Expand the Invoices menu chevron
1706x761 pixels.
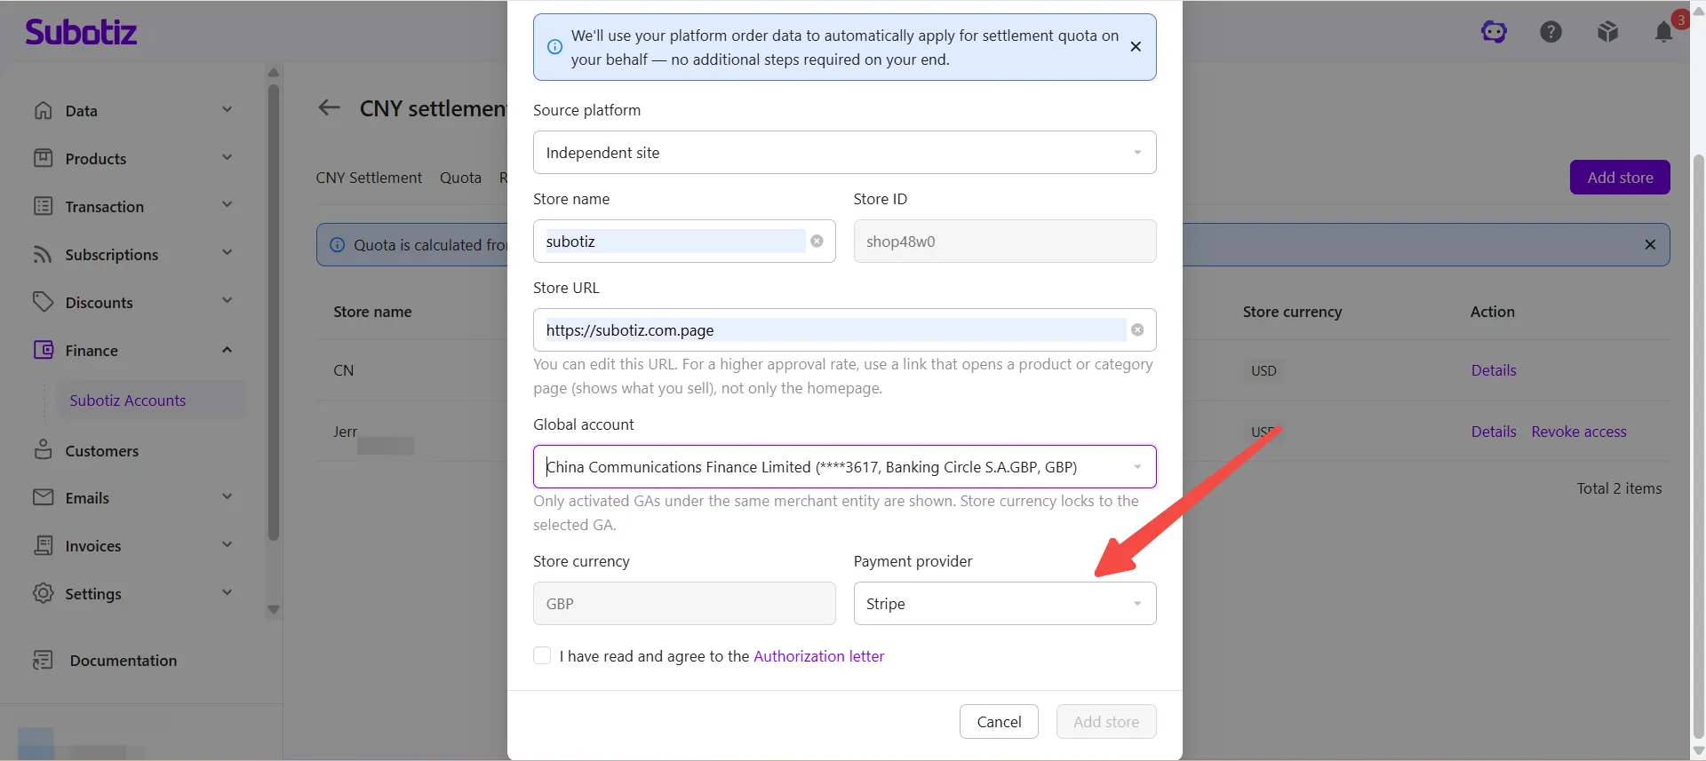tap(227, 545)
